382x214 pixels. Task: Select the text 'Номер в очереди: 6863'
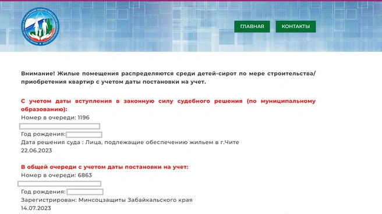pyautogui.click(x=56, y=175)
